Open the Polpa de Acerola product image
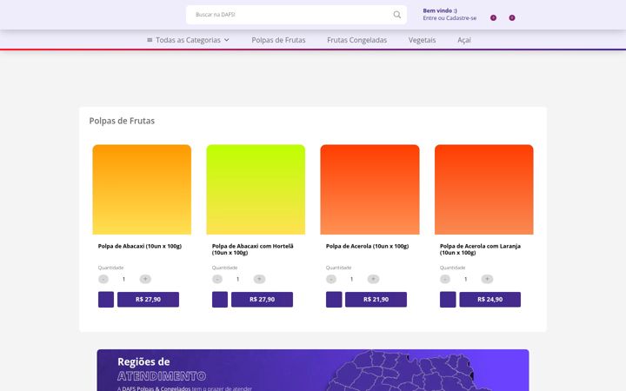Screen dimensions: 626x391 tap(370, 189)
